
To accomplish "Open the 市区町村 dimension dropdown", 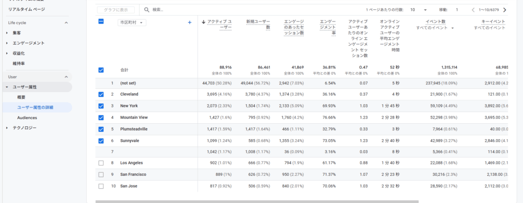I will tap(132, 22).
